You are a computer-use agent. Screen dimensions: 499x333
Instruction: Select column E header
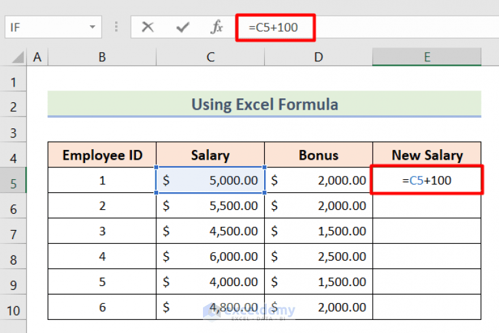[x=427, y=57]
